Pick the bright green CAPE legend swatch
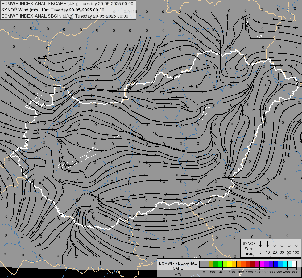 (x=220, y=264)
